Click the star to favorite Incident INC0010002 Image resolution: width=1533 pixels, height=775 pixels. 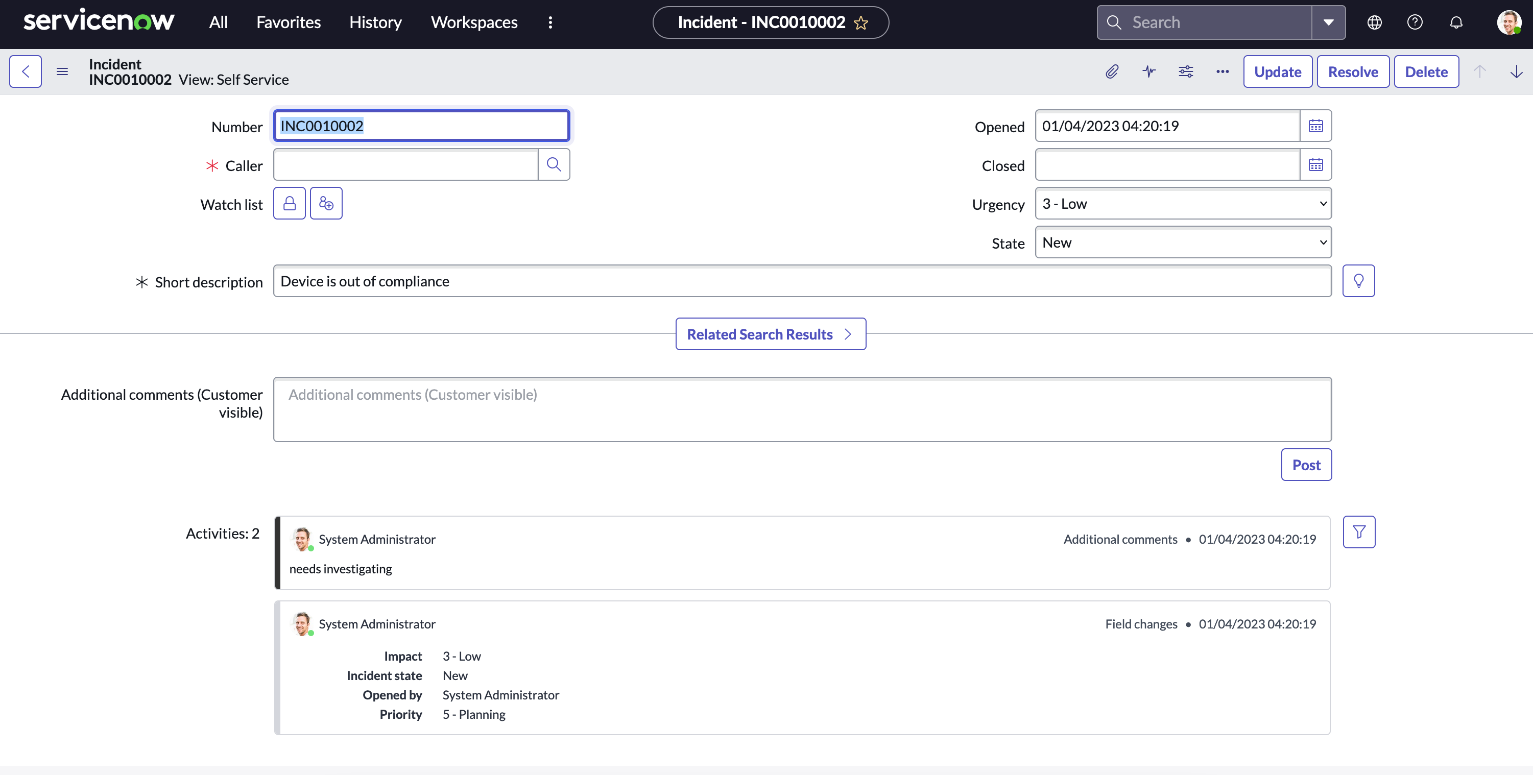pyautogui.click(x=860, y=22)
